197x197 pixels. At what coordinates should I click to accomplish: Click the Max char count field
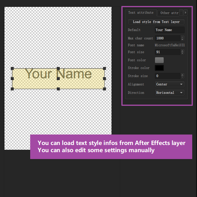tap(168, 38)
